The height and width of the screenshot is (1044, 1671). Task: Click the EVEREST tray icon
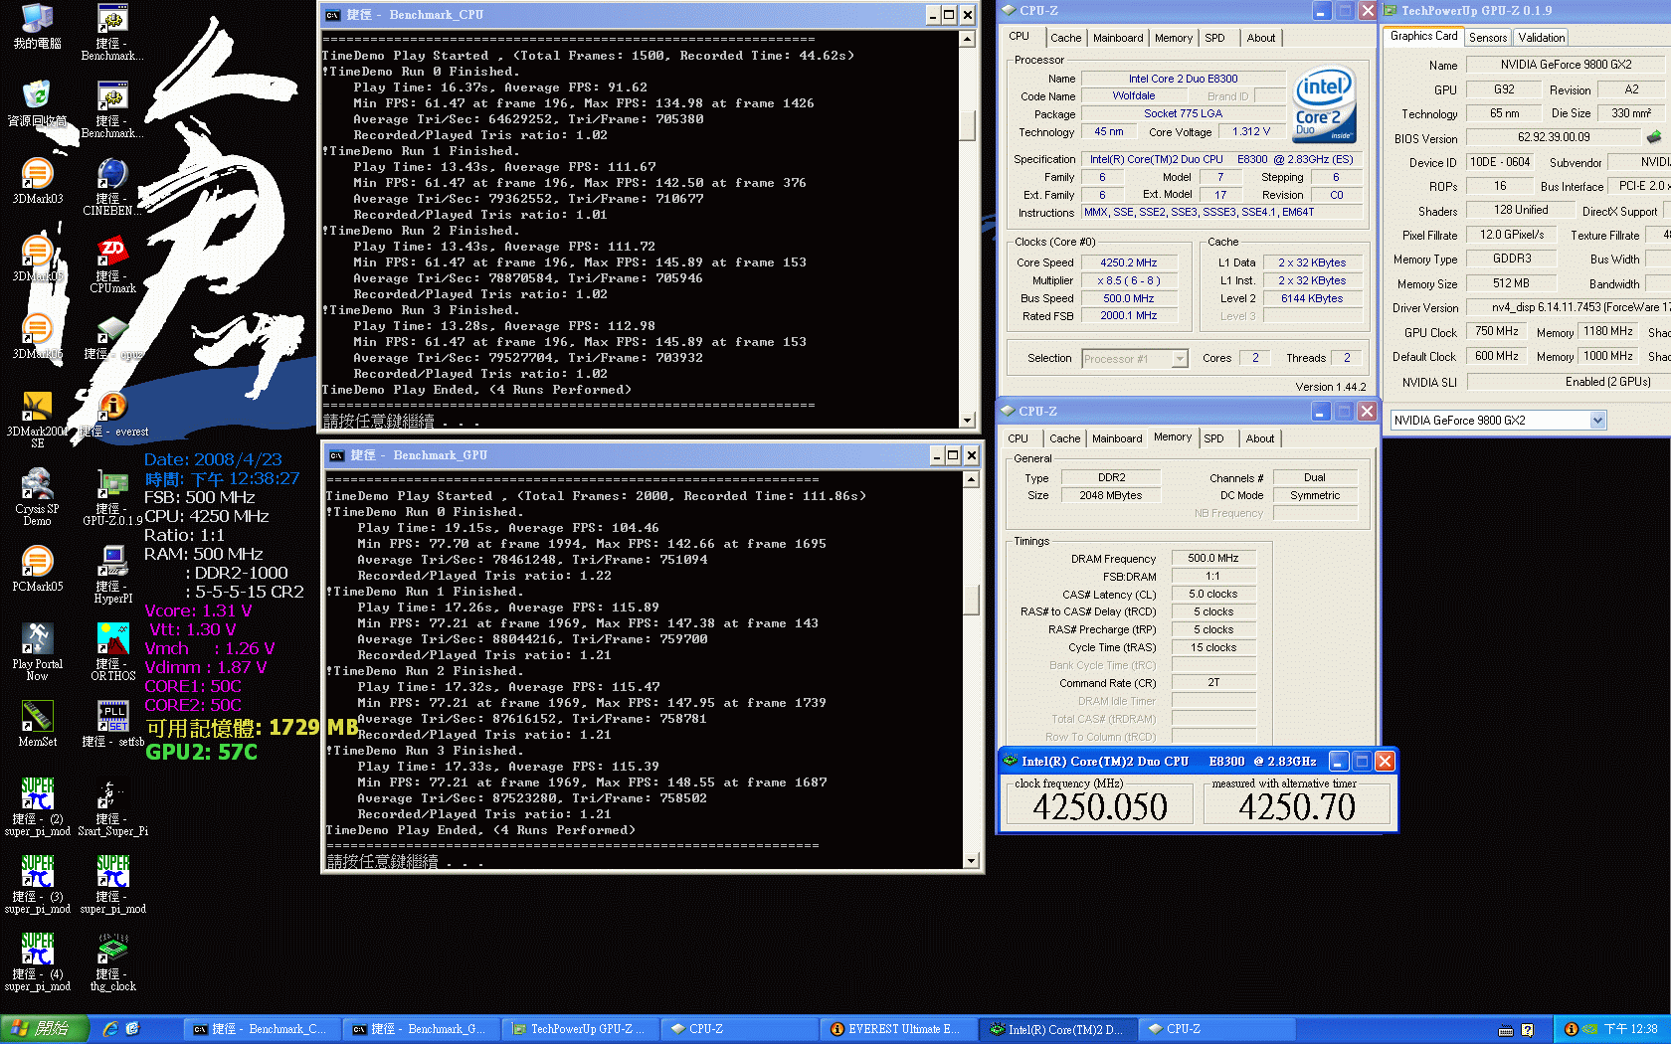coord(1571,1029)
